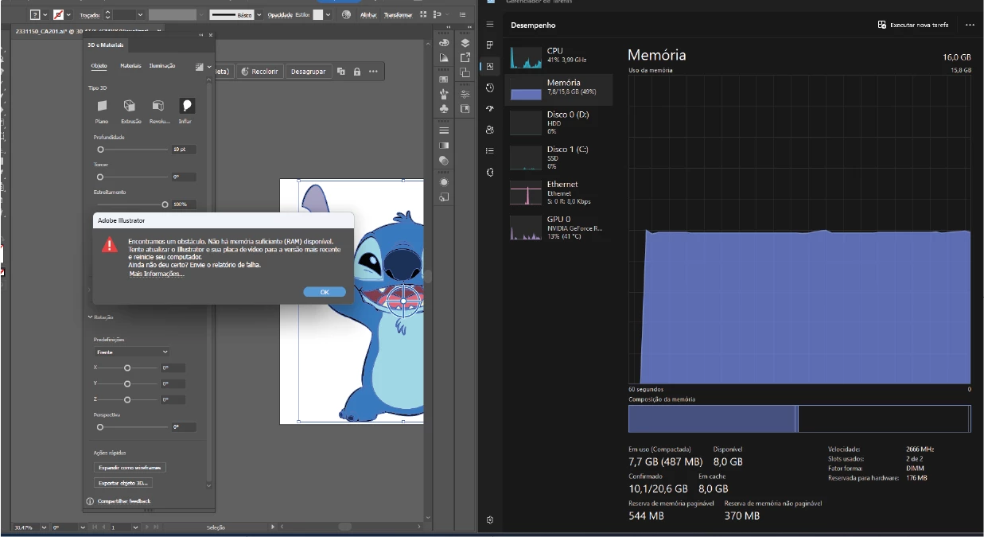Select Disco 1 (C:) performance item
Screen dimensions: 984x537
point(560,157)
